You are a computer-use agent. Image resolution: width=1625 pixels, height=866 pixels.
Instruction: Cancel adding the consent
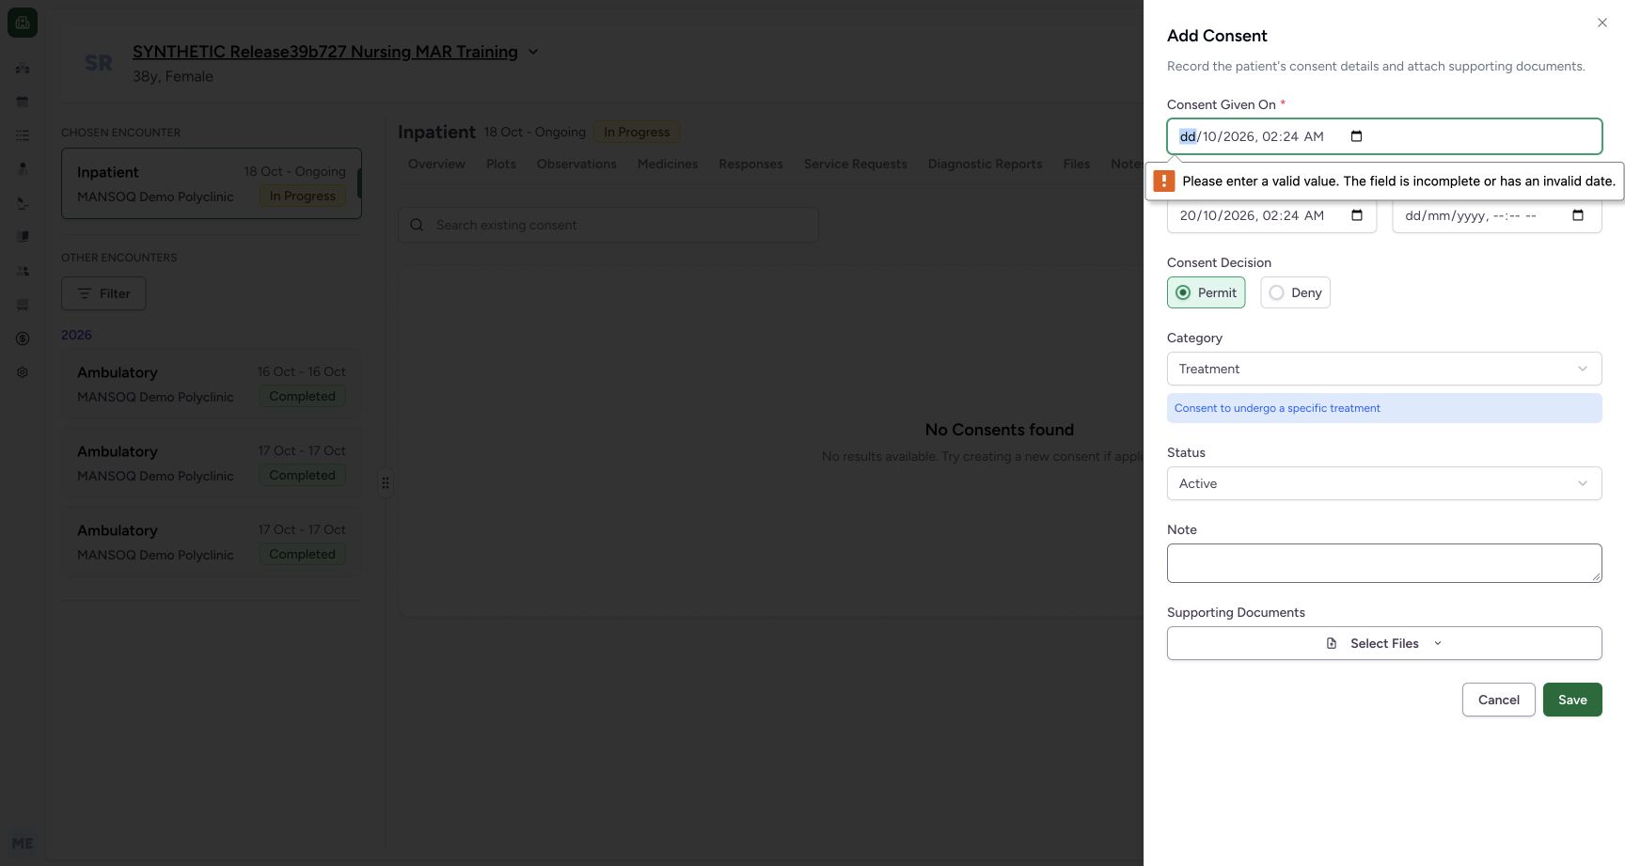point(1498,700)
